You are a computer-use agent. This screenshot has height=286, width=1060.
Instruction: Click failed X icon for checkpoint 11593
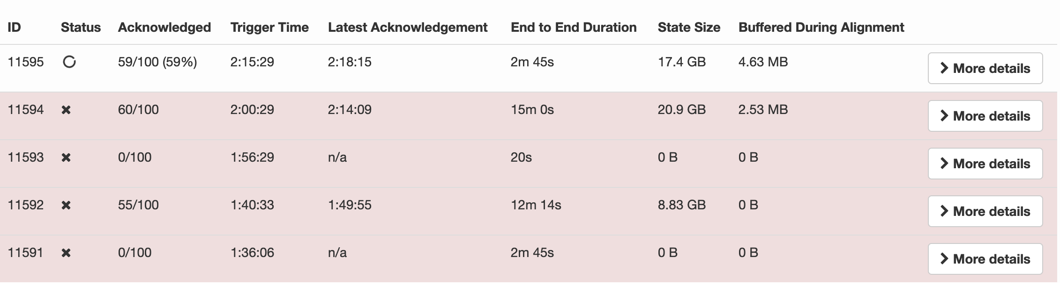(66, 157)
